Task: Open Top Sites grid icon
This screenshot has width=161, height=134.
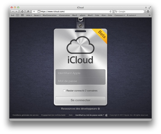Action: 22,15
